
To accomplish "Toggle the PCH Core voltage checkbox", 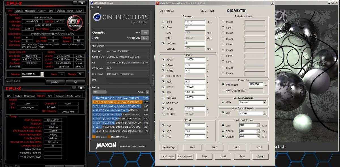I will click(163, 98).
